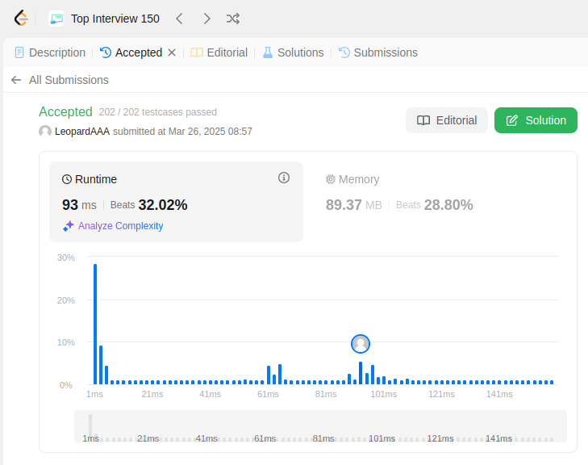This screenshot has width=588, height=465.
Task: Open the Top Interview 150 study plan icon
Action: click(x=56, y=19)
